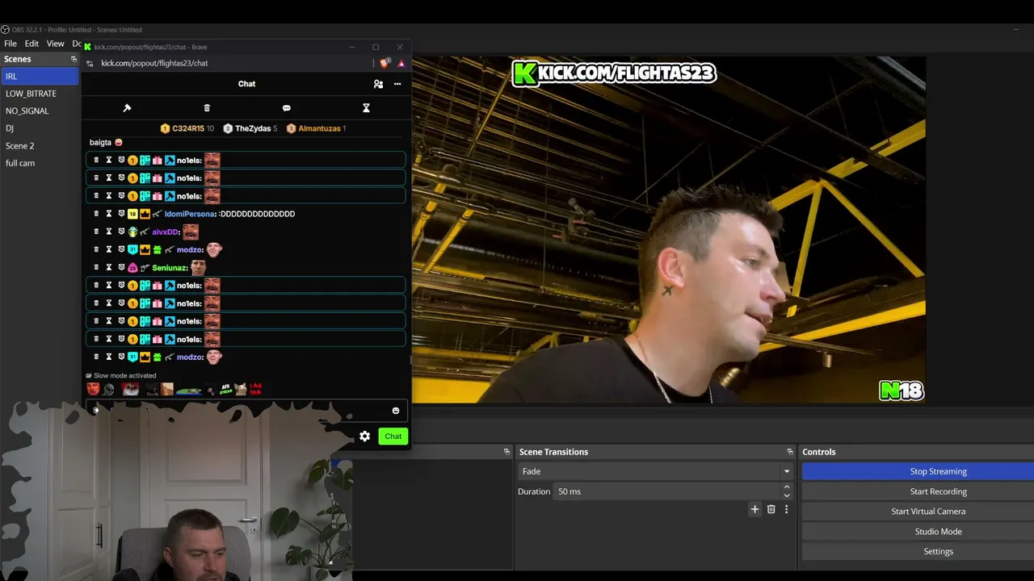The height and width of the screenshot is (581, 1034).
Task: Click the hourglass icon in chat toolbar
Action: 366,108
